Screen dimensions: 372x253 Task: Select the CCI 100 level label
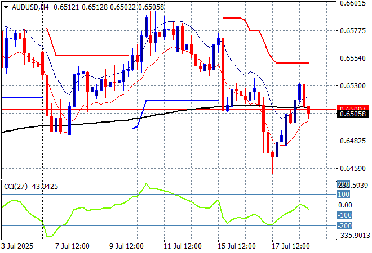343,195
